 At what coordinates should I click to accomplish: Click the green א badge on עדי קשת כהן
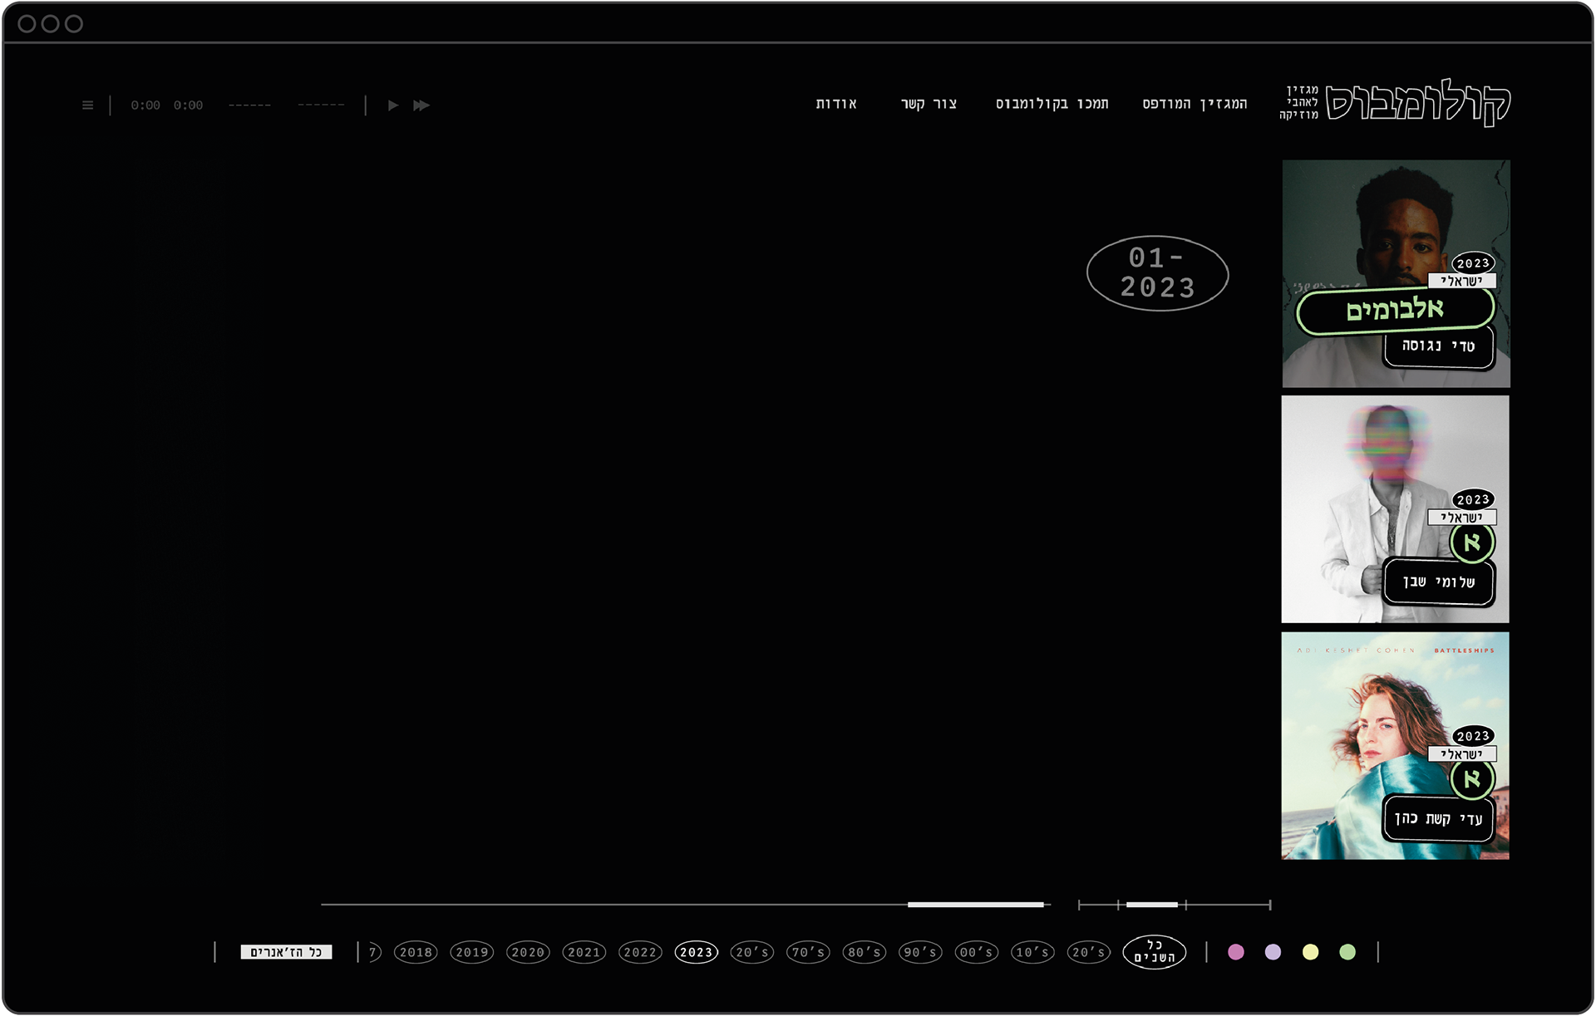click(x=1472, y=779)
